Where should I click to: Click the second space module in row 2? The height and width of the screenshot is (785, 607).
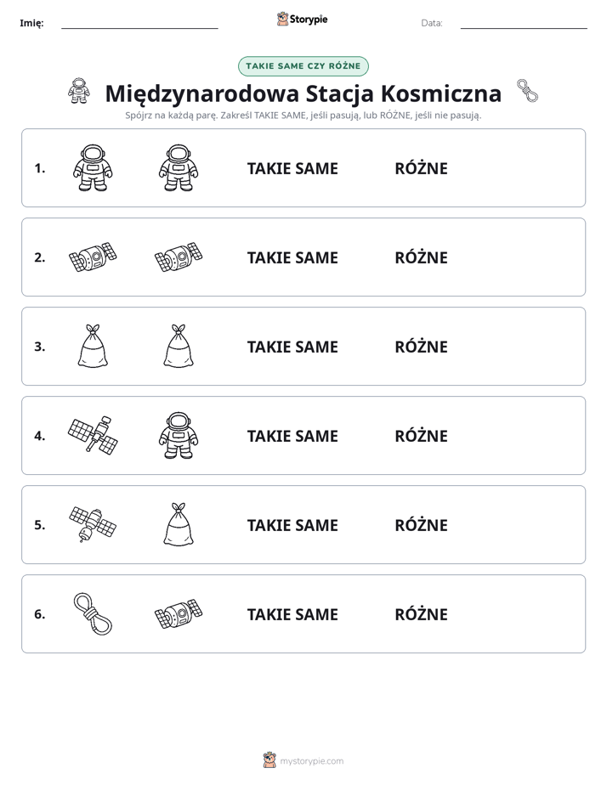click(179, 257)
